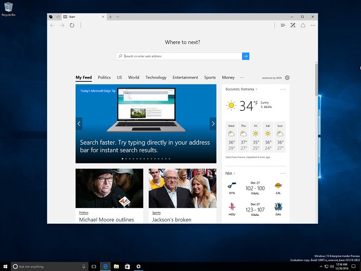Image resolution: width=361 pixels, height=271 pixels.
Task: Open Settings gear on the taskbar
Action: (x=138, y=267)
